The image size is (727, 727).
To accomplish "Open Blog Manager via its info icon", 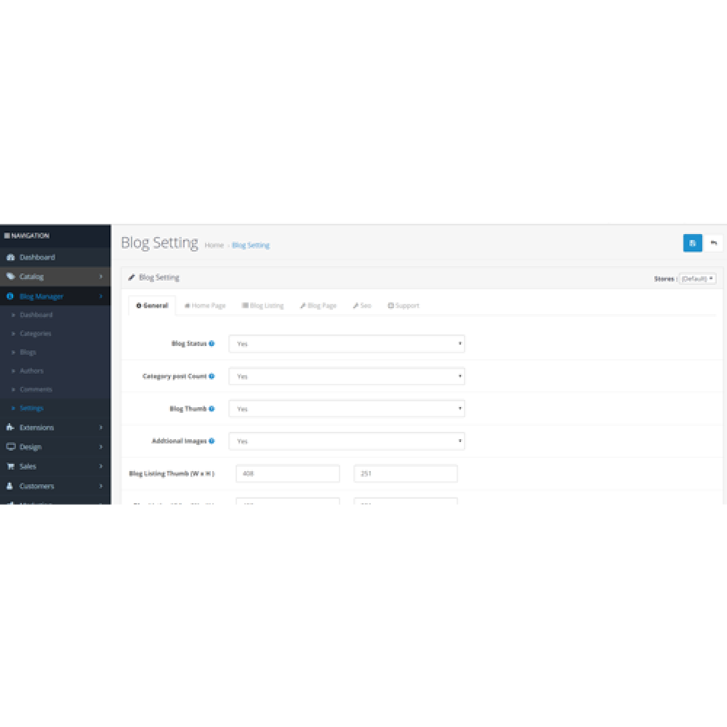I will click(10, 296).
